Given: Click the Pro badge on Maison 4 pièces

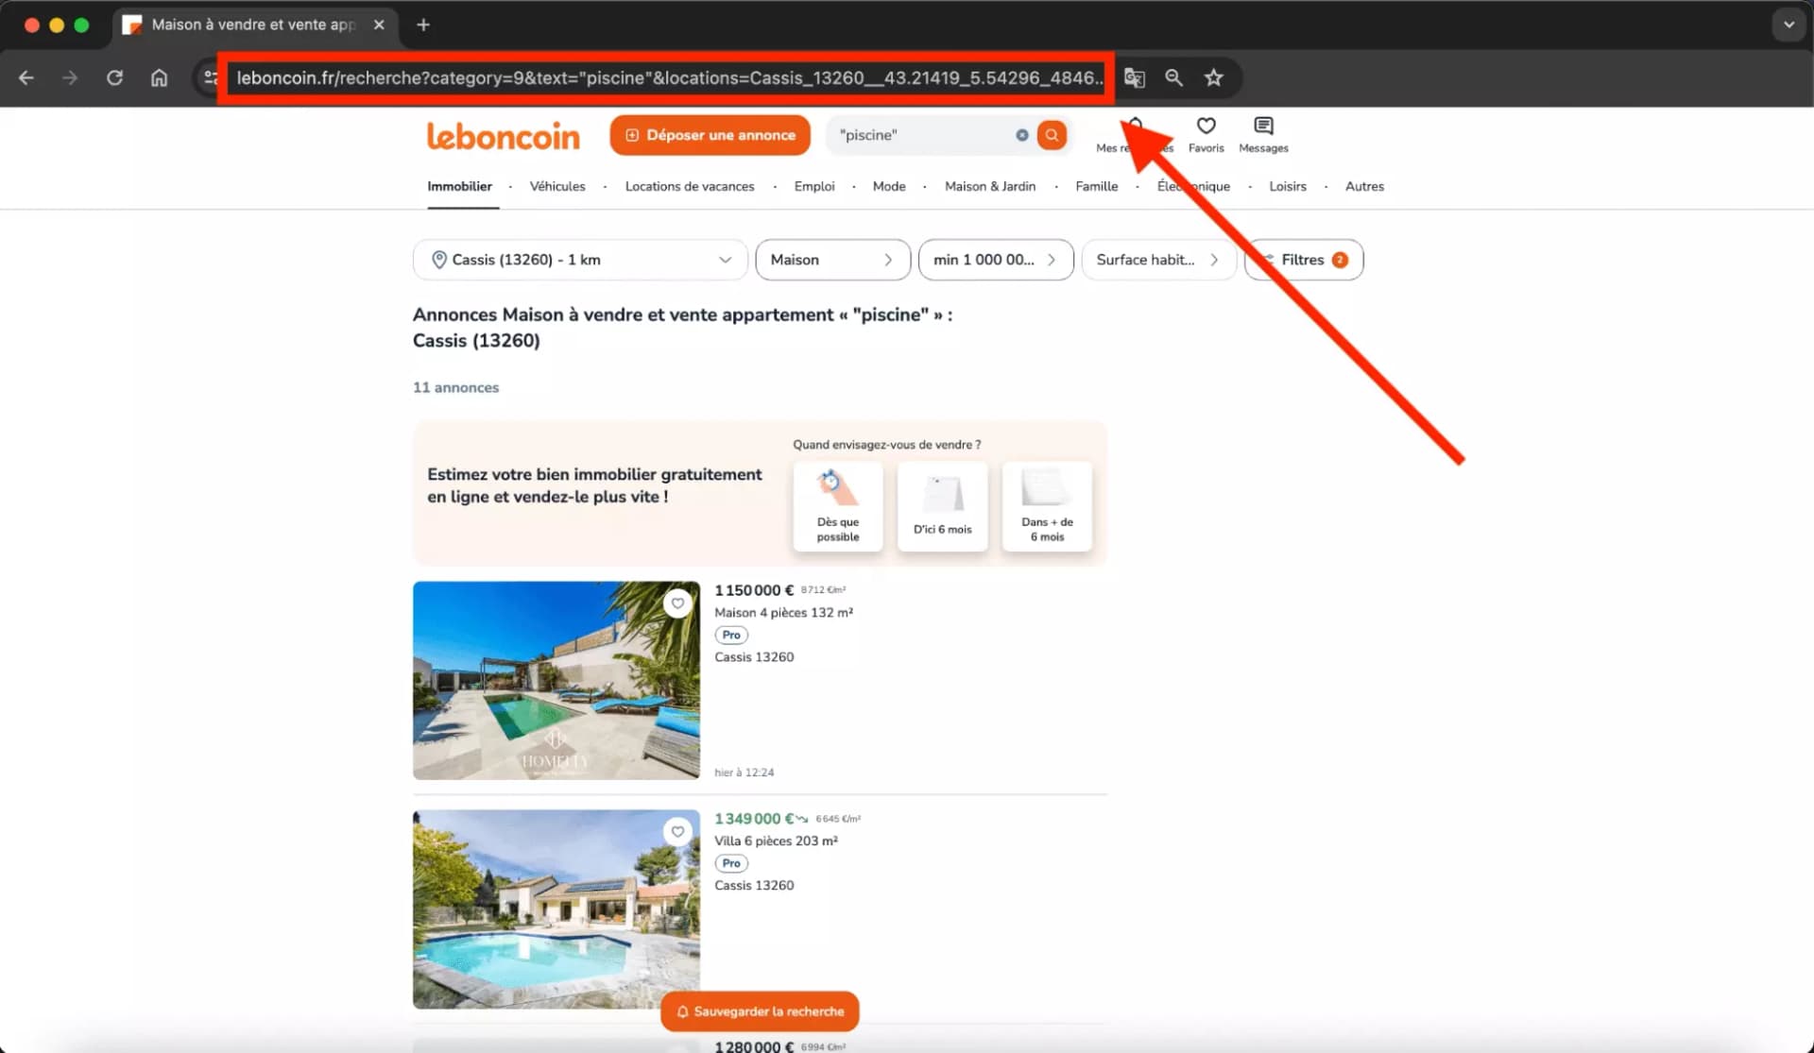Looking at the screenshot, I should (x=731, y=636).
